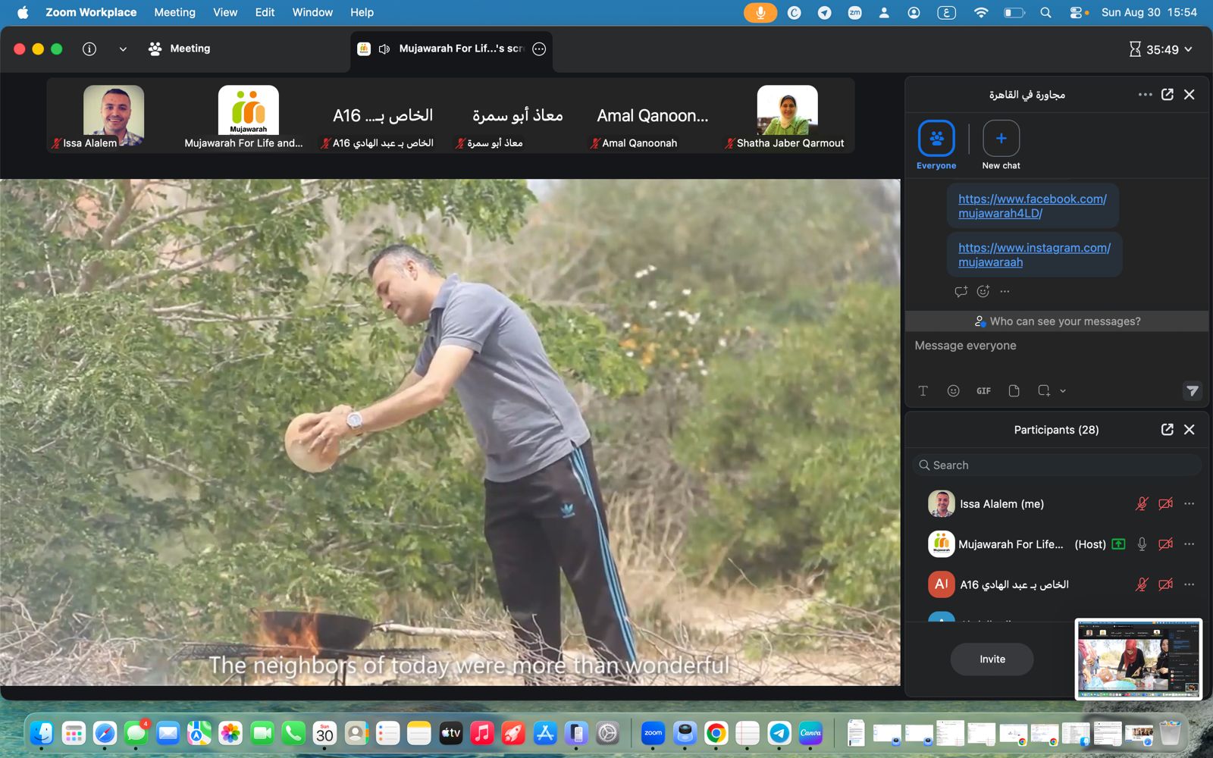Expand the meeting timer dropdown
Image resolution: width=1213 pixels, height=758 pixels.
[1188, 50]
